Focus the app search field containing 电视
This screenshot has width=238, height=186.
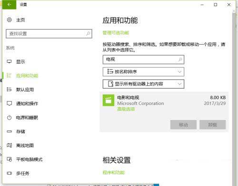click(143, 59)
